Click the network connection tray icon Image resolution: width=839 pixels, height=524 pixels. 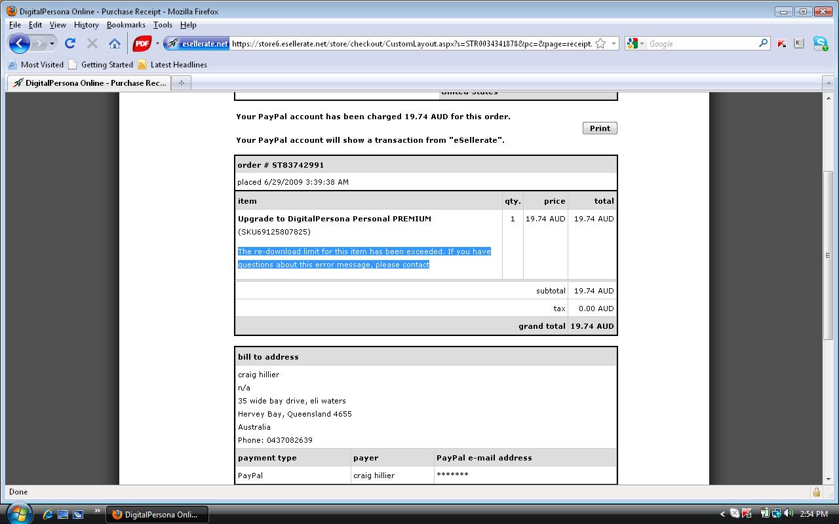[777, 514]
